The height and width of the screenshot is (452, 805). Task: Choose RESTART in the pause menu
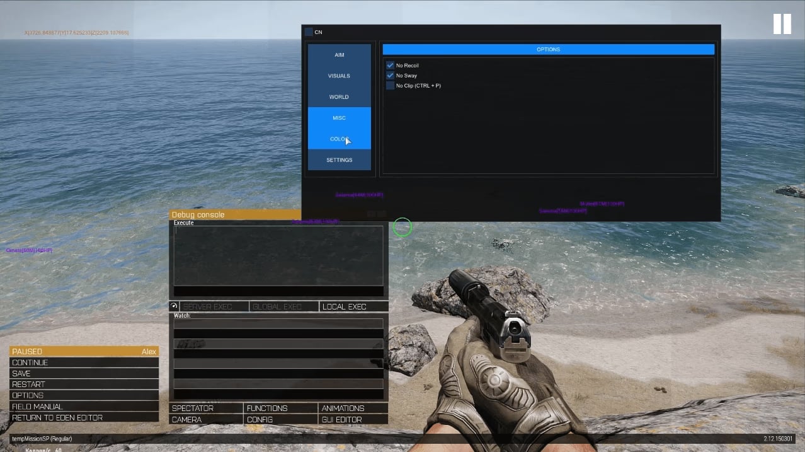click(84, 385)
